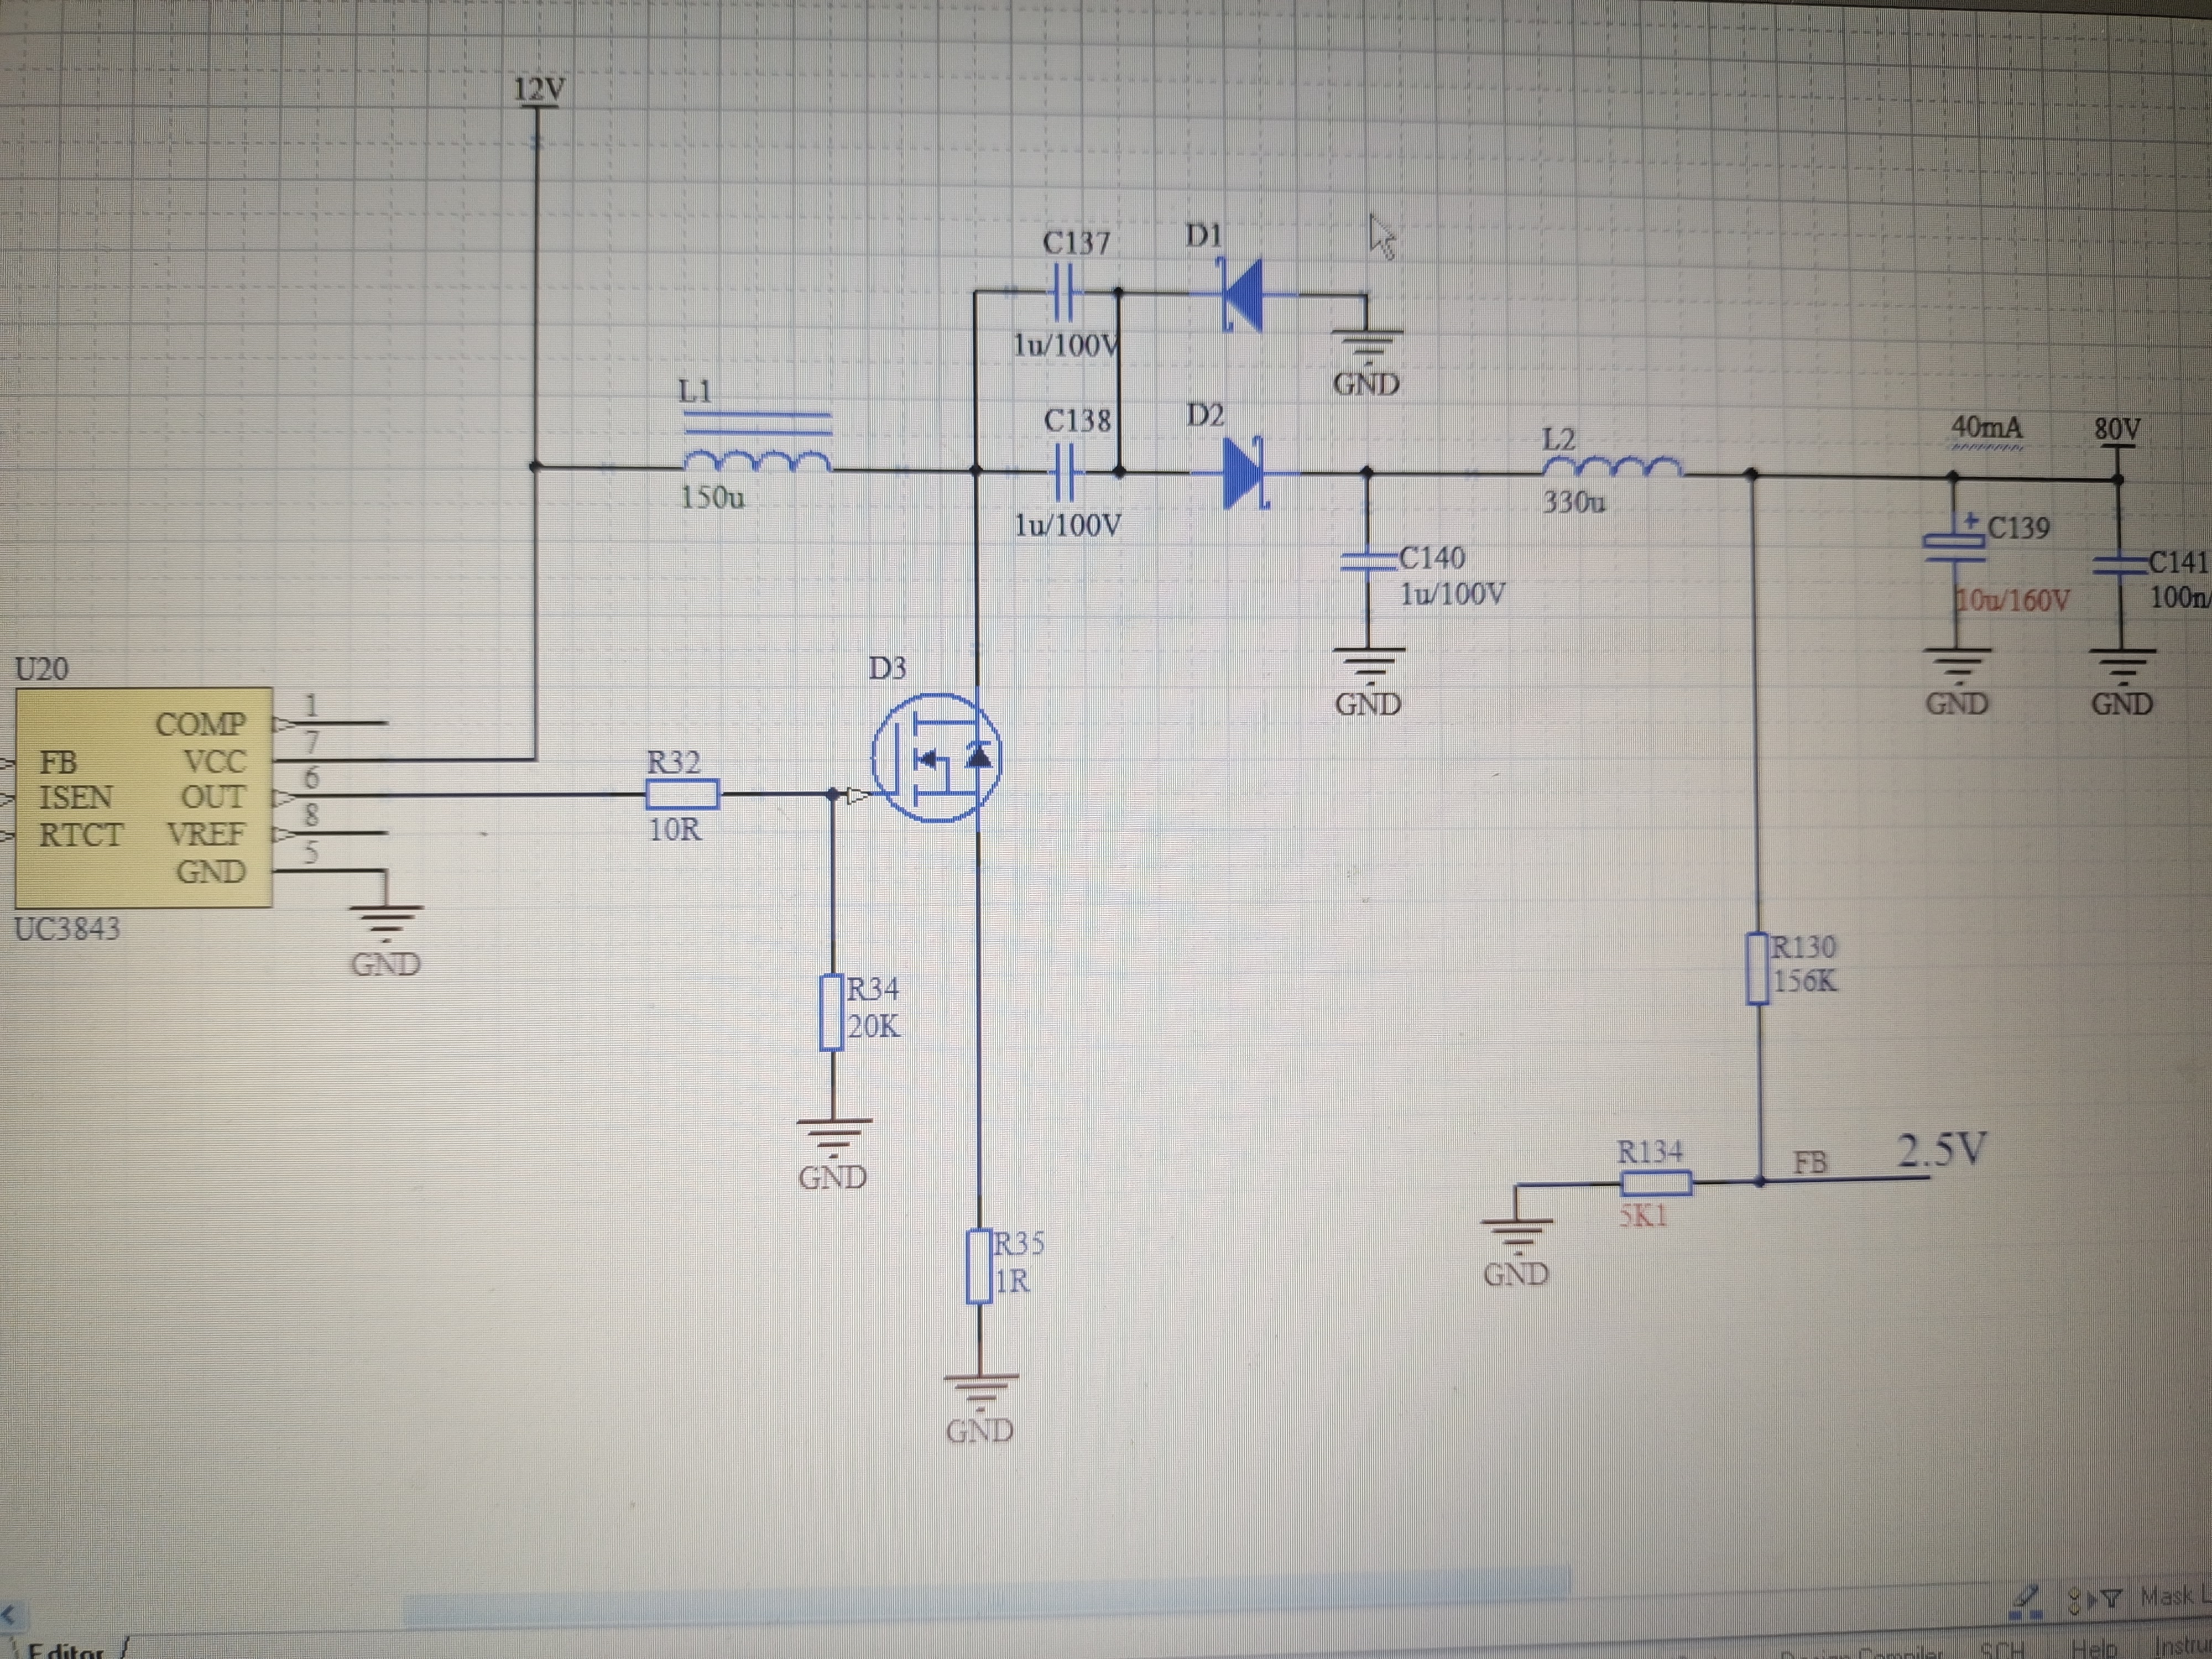Click the pencil highlight icon in status bar
The width and height of the screenshot is (2212, 1659).
tap(2026, 1600)
